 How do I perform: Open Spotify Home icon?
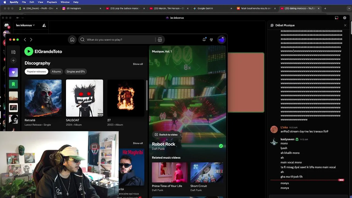[72, 40]
